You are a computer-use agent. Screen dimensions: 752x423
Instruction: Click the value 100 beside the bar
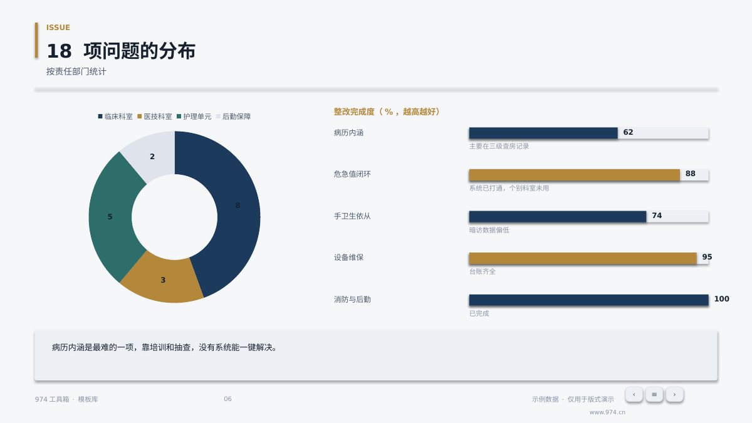[x=721, y=299]
